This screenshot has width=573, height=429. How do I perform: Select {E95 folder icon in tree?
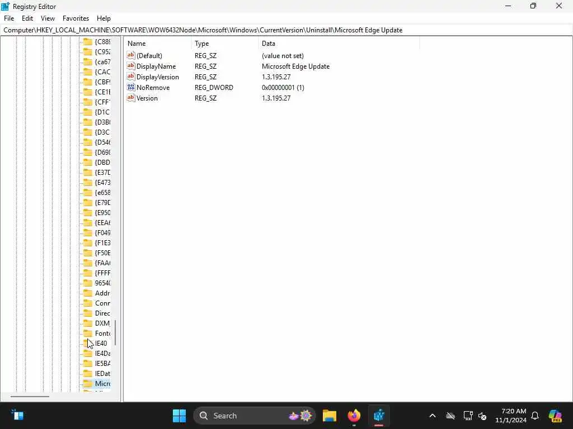pyautogui.click(x=88, y=213)
